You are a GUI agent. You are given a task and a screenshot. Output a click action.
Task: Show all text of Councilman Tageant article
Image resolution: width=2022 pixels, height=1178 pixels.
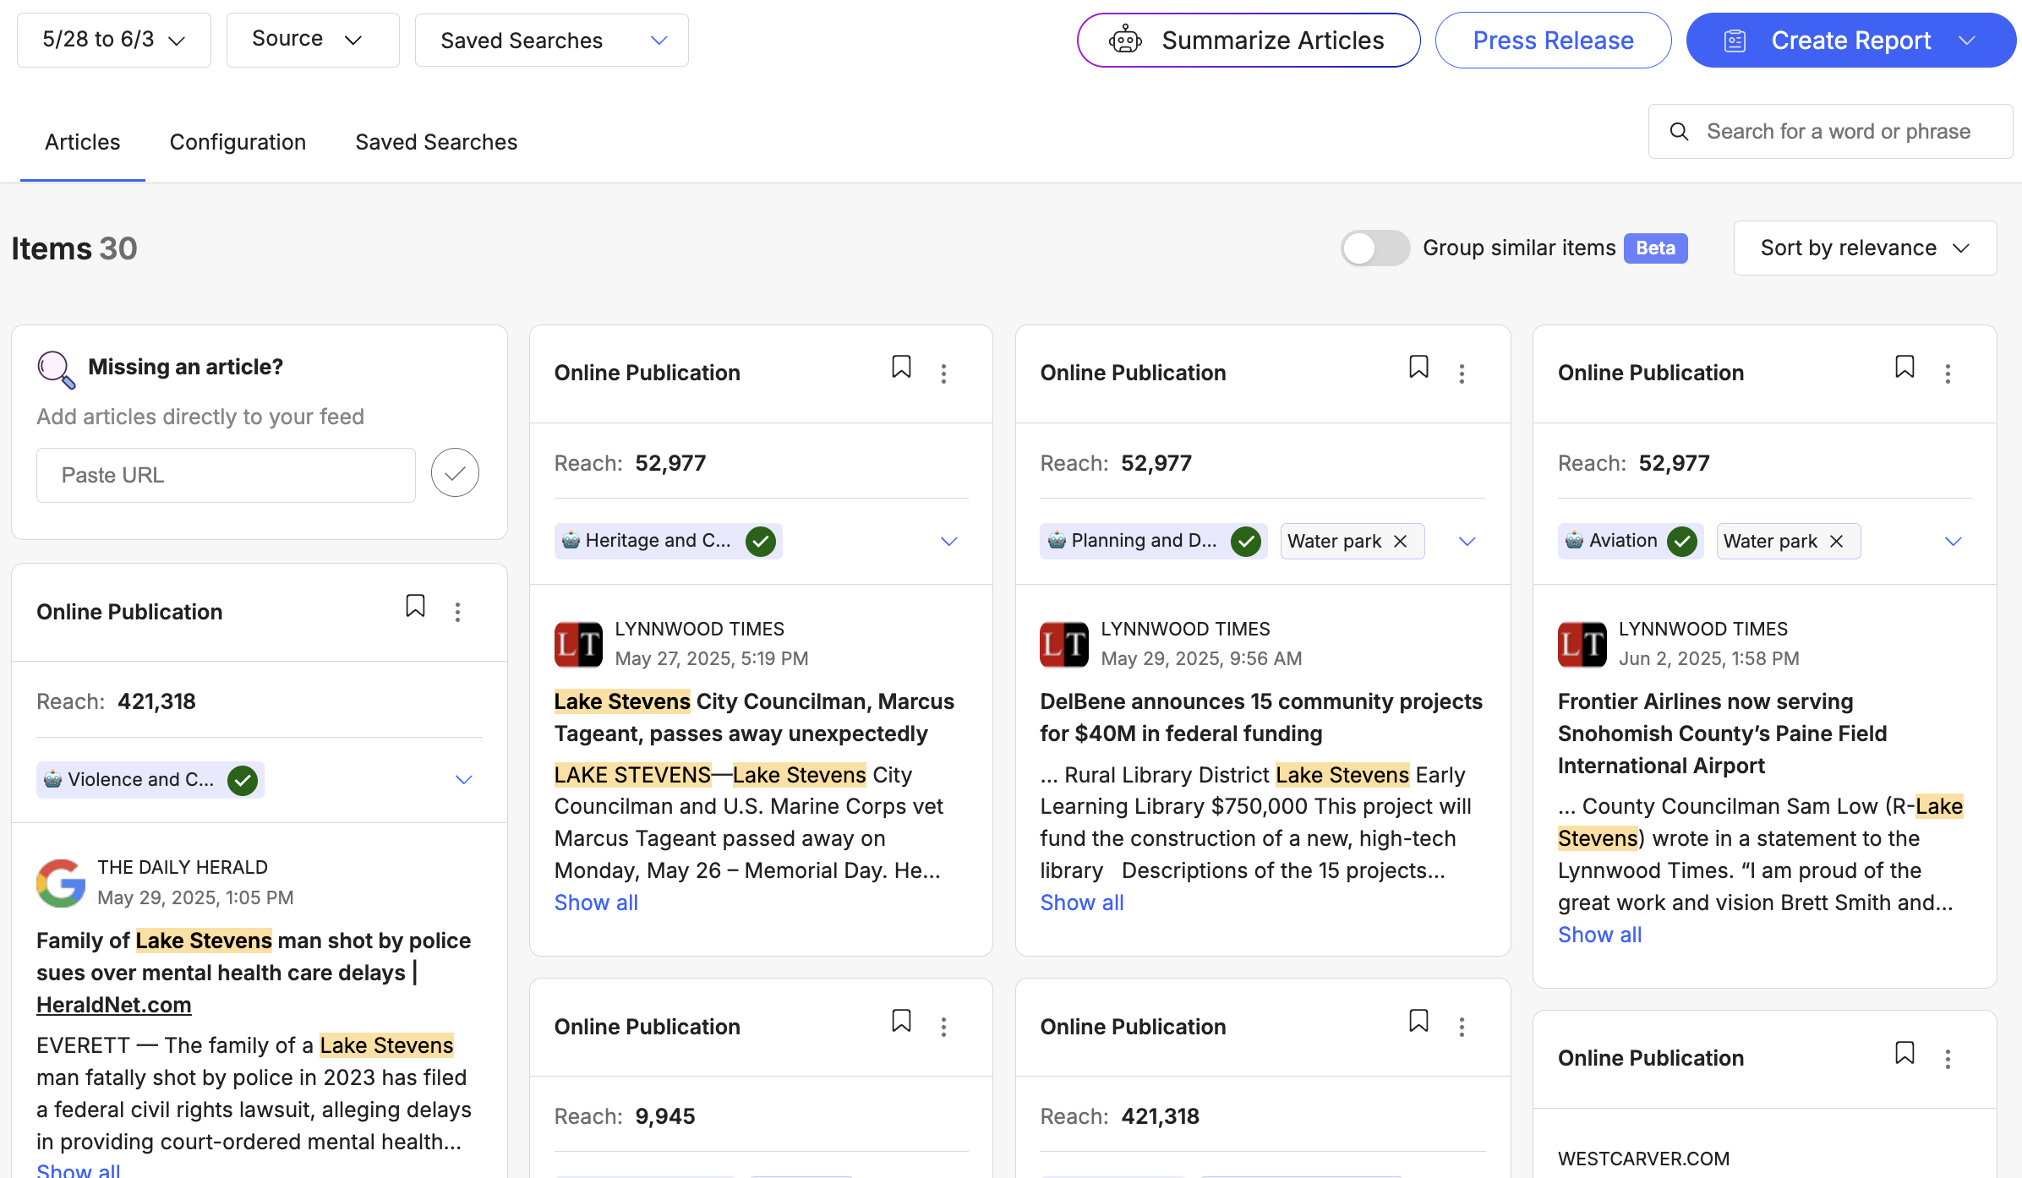596,903
